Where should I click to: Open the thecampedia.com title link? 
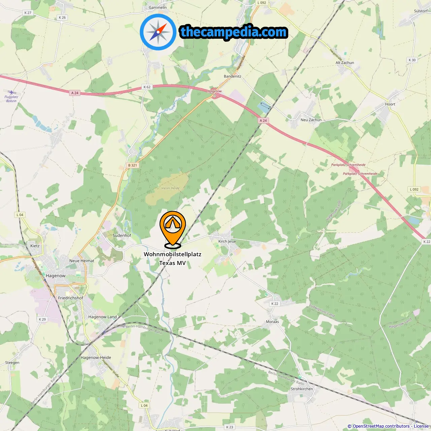point(234,32)
